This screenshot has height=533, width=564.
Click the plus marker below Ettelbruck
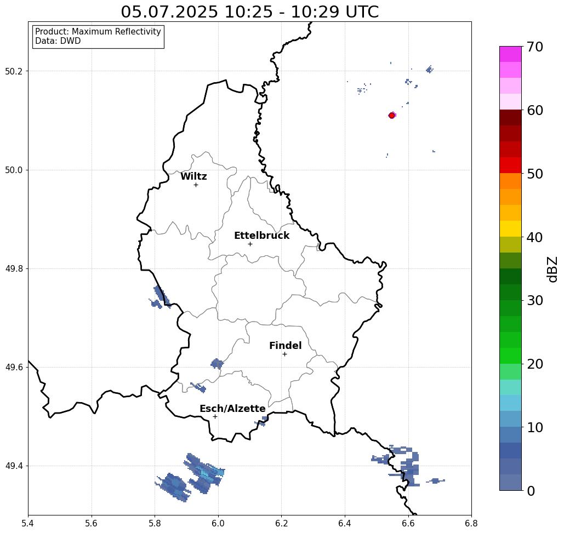[250, 244]
